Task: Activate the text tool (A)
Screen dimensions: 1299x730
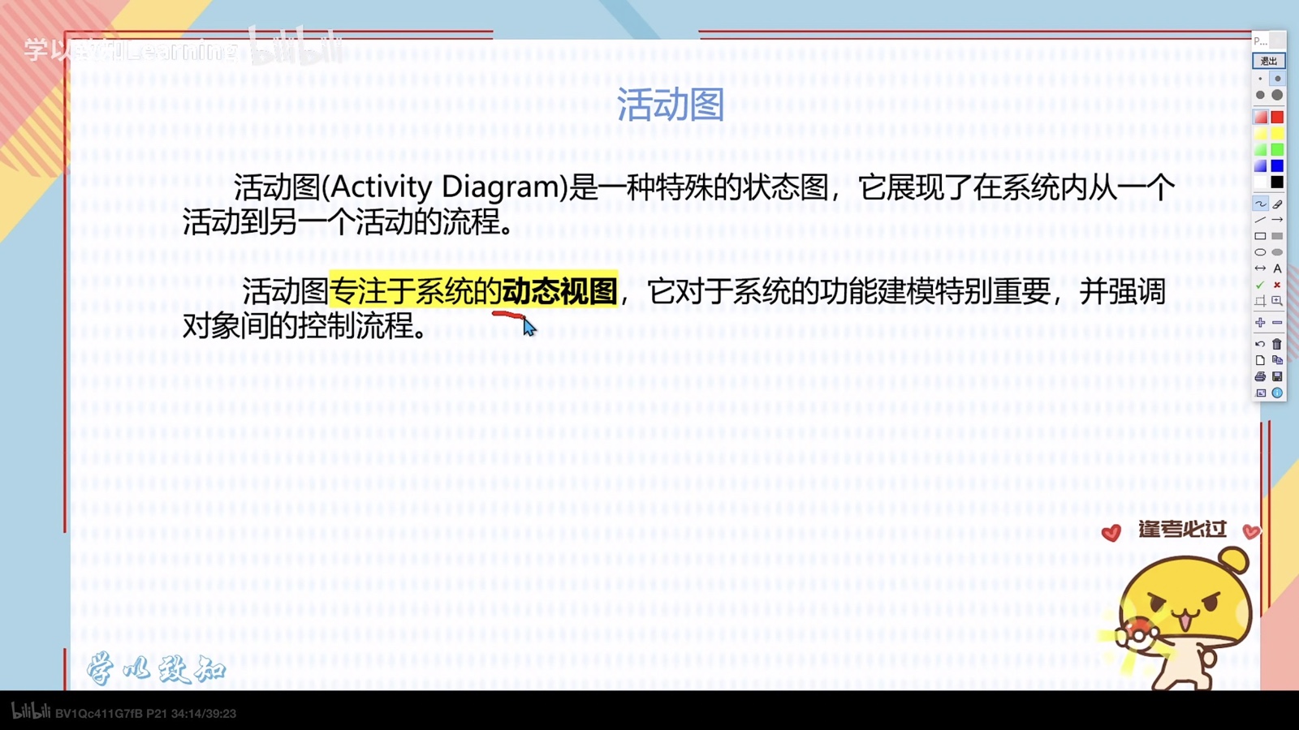Action: (1277, 268)
